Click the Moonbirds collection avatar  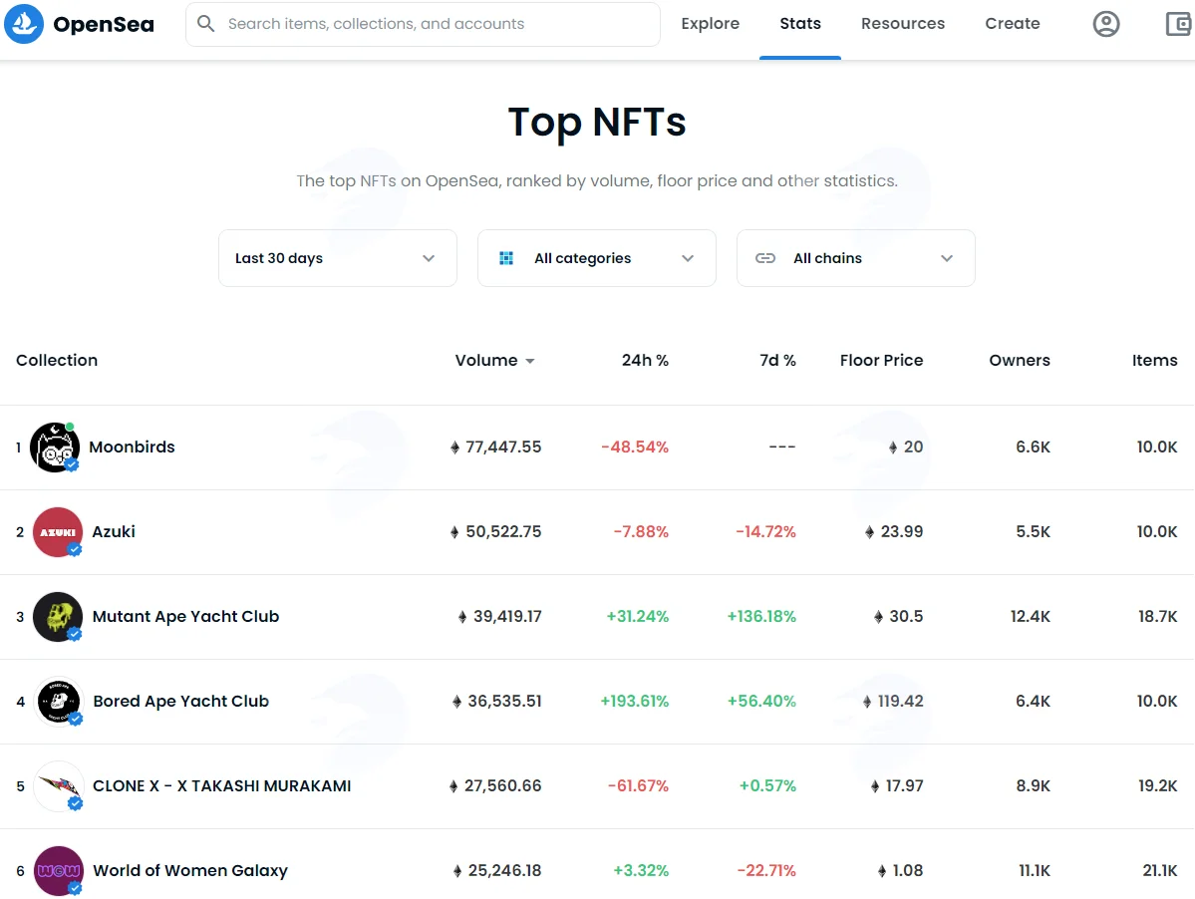[55, 448]
